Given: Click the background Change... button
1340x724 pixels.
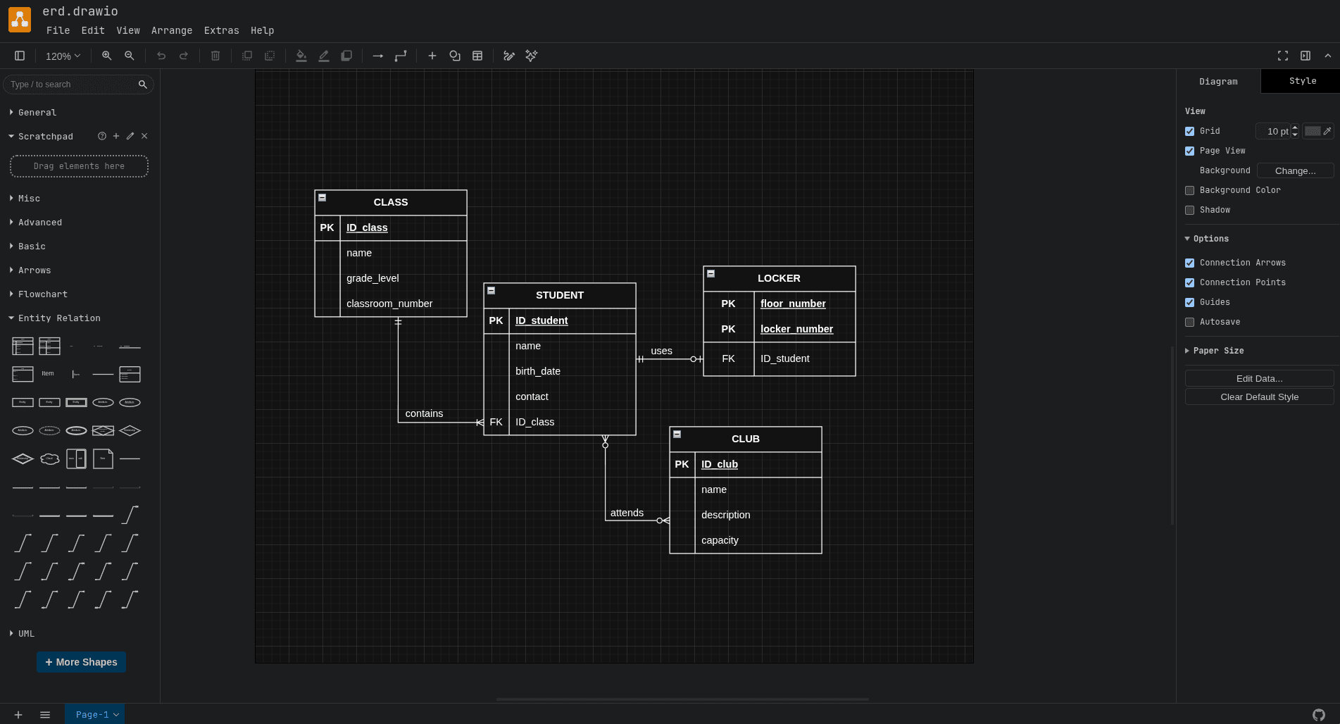Looking at the screenshot, I should tap(1295, 170).
